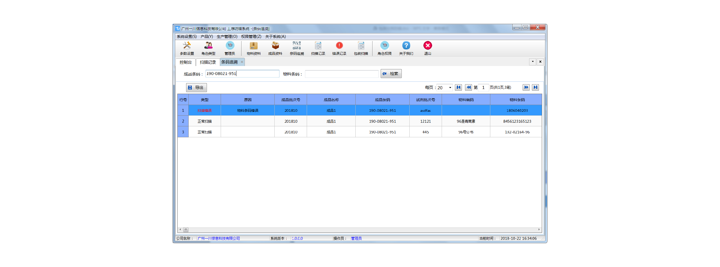Click the horizontal scrollbar thumb
This screenshot has height=267, width=720.
pos(186,229)
